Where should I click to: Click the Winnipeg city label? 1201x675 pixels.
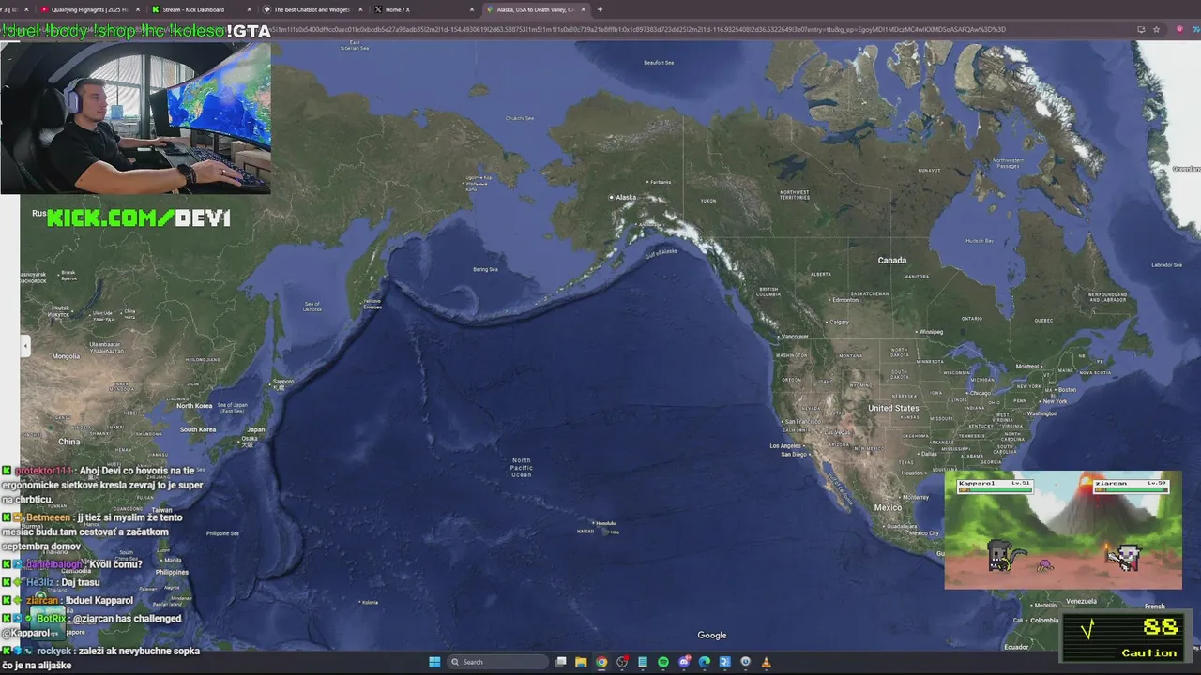931,331
